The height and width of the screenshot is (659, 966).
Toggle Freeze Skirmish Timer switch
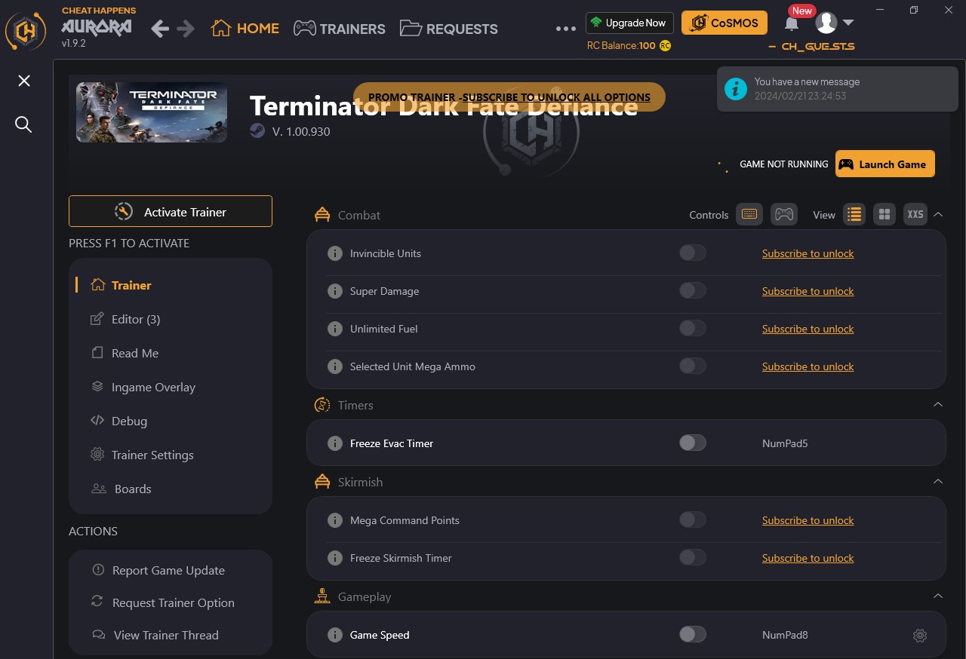point(693,557)
